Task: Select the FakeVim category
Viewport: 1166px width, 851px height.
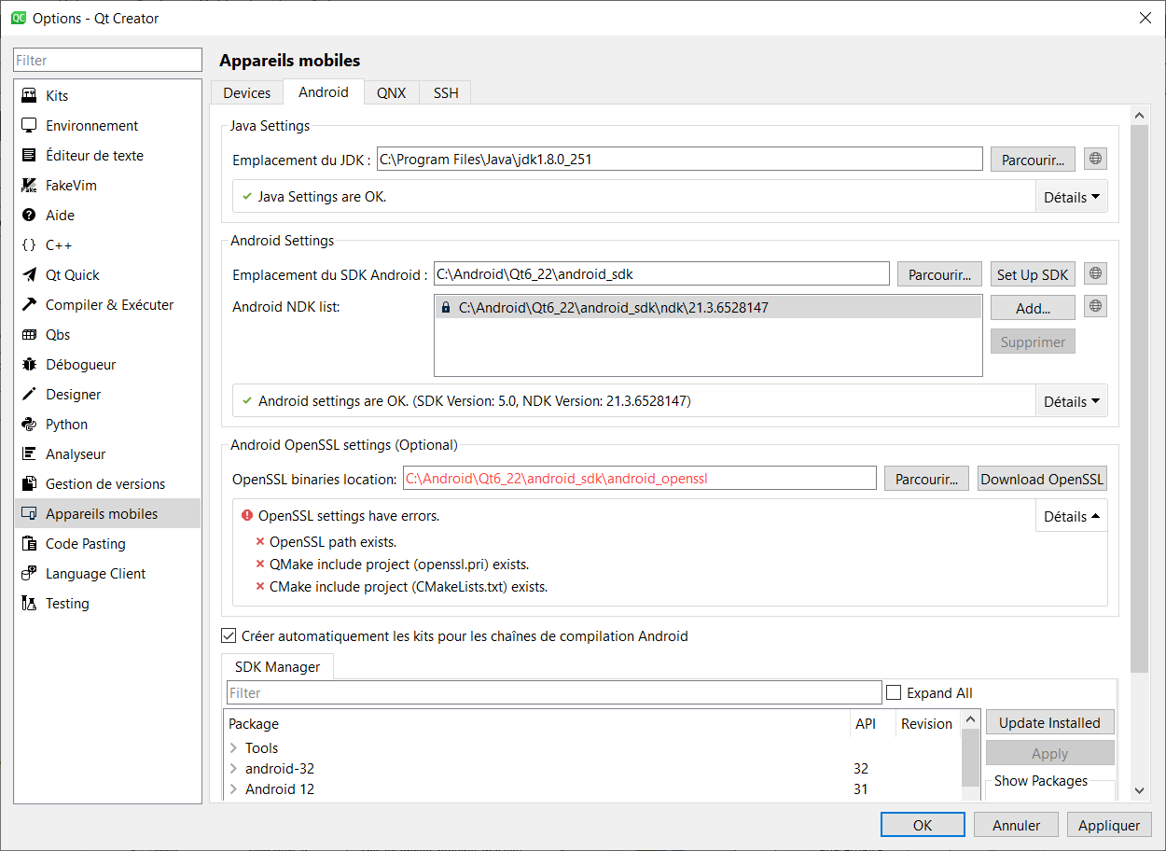Action: pos(107,186)
